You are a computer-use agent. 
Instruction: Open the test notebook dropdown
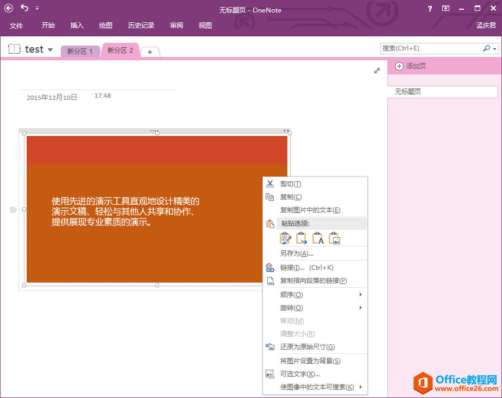pyautogui.click(x=50, y=48)
